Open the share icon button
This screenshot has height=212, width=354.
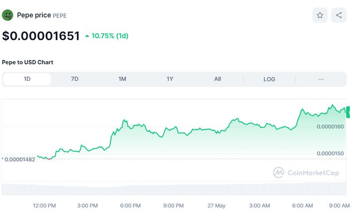(338, 15)
